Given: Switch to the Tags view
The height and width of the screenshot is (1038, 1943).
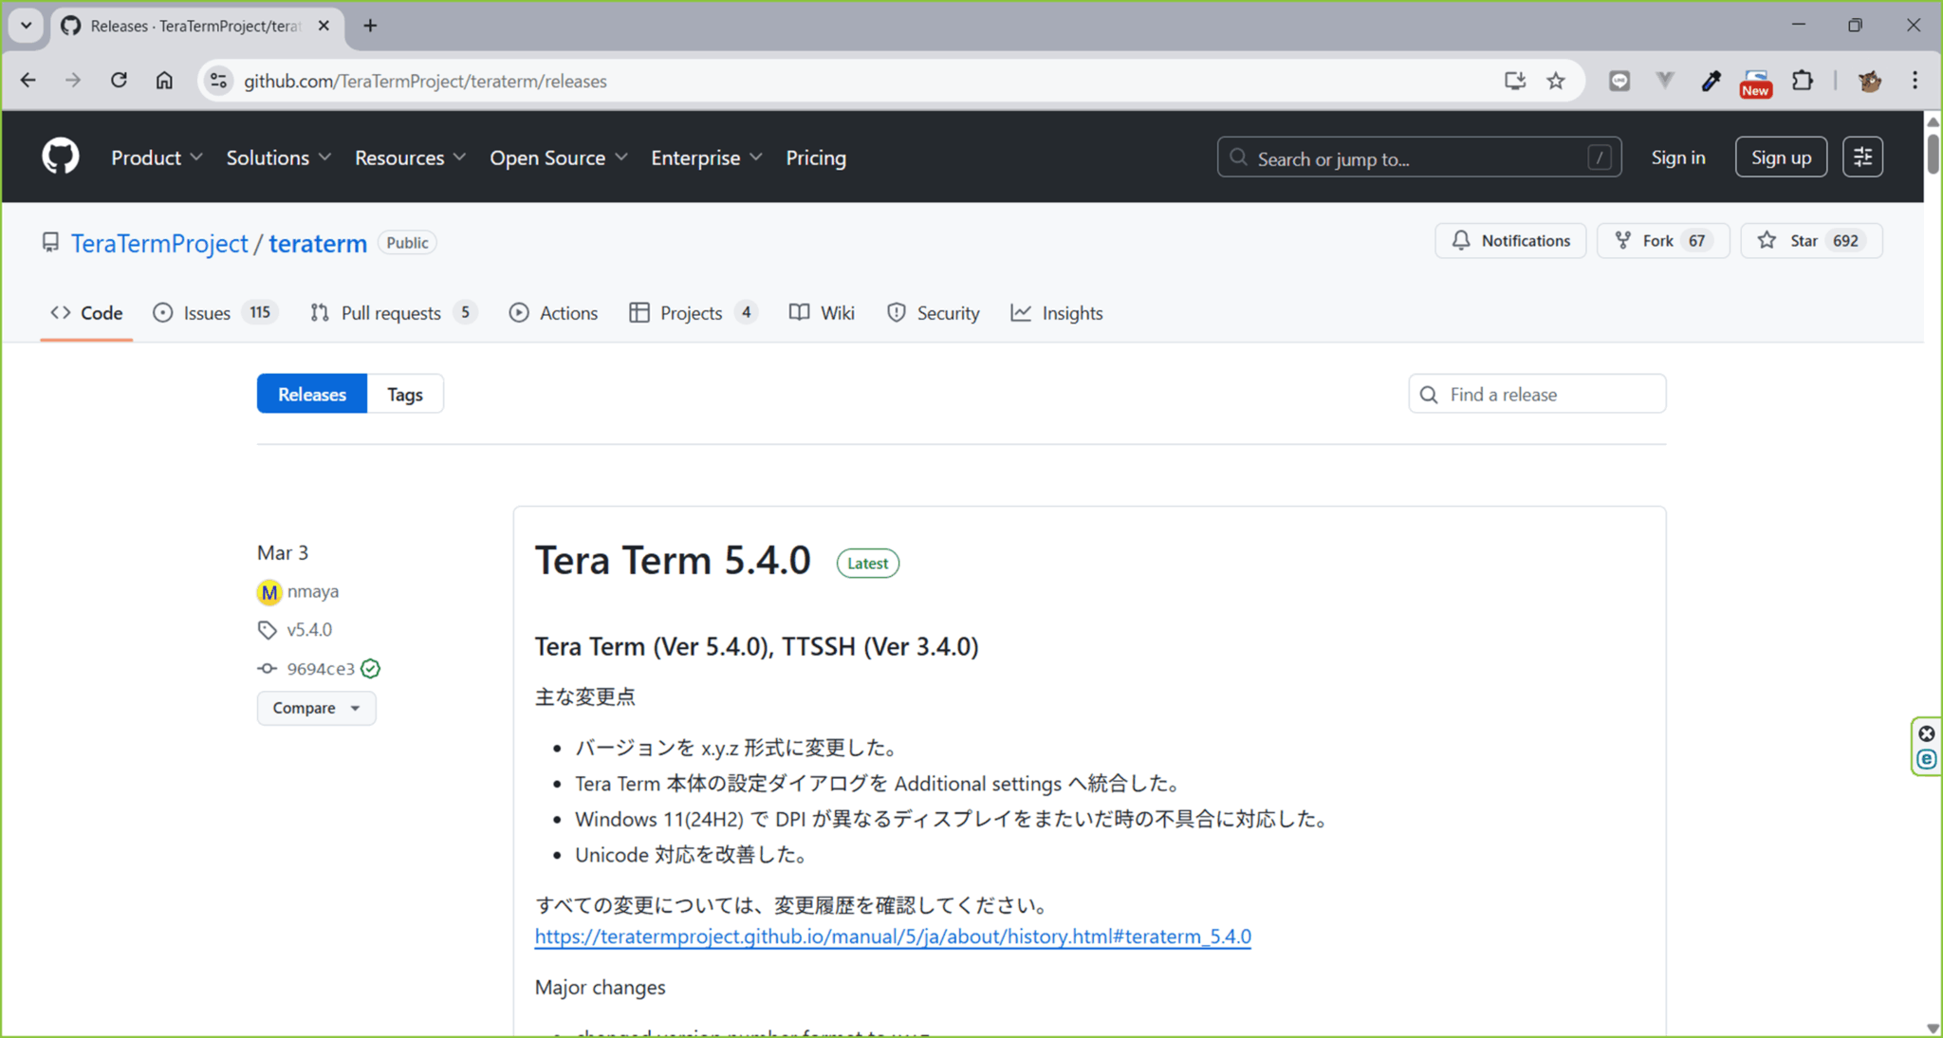Looking at the screenshot, I should pyautogui.click(x=405, y=393).
